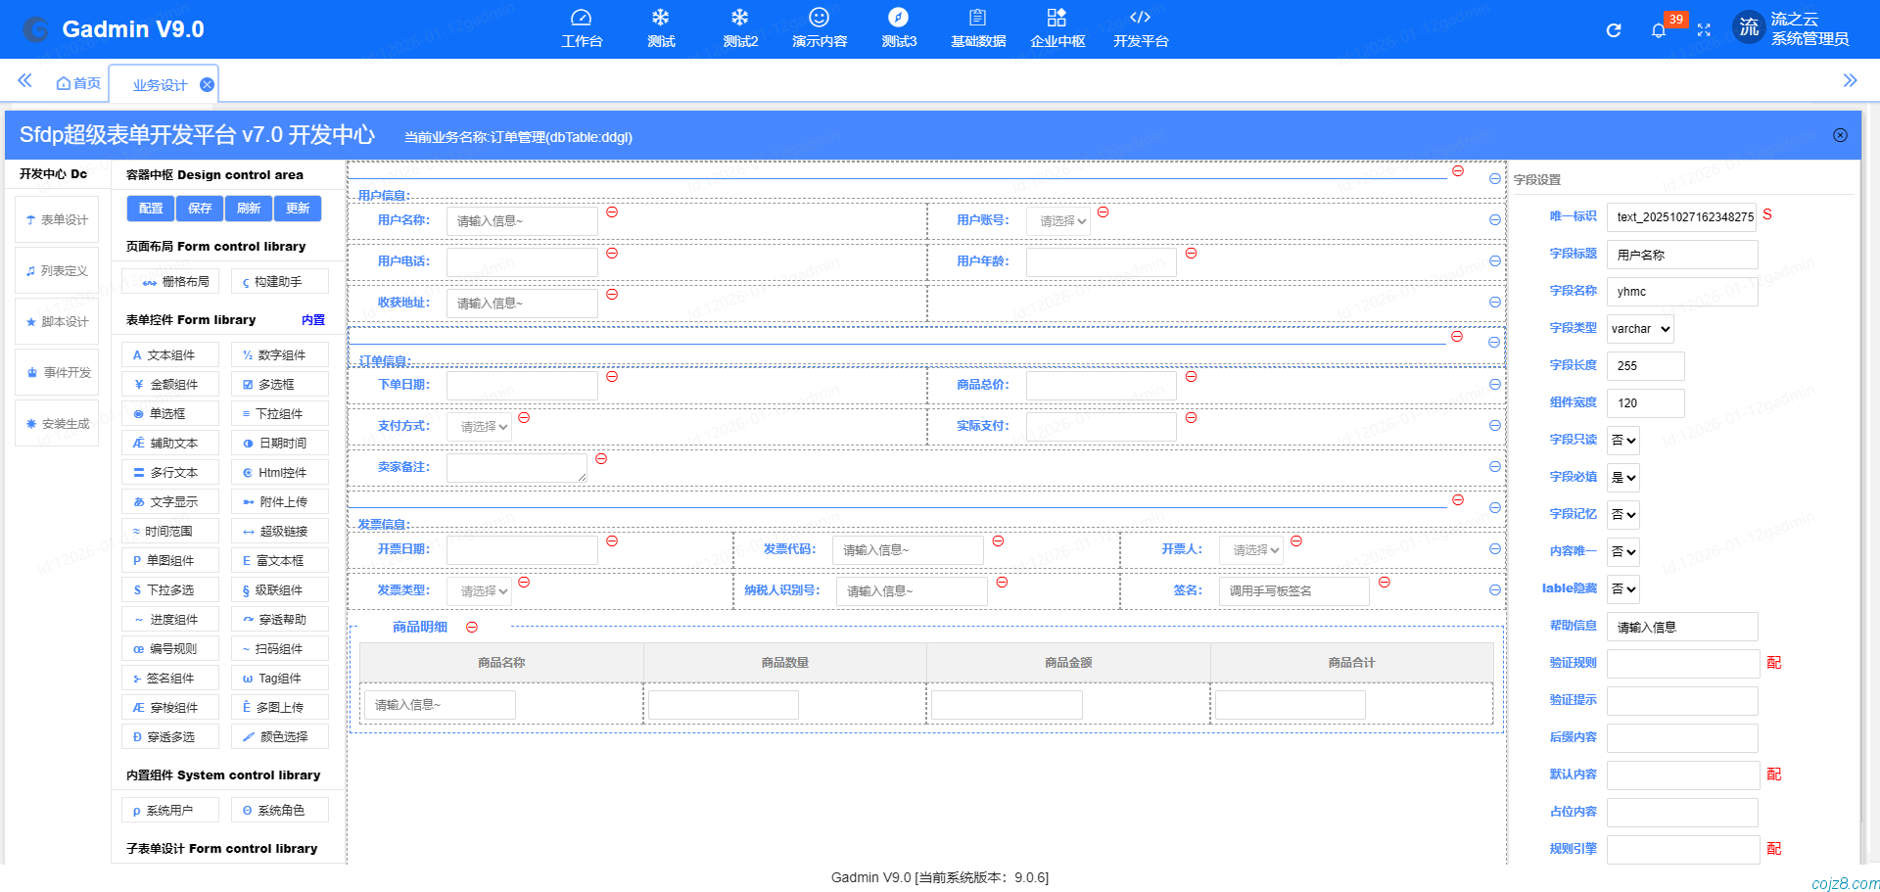This screenshot has height=892, width=1880.
Task: Adjust the 组件宽度 width value 120
Action: [x=1645, y=402]
